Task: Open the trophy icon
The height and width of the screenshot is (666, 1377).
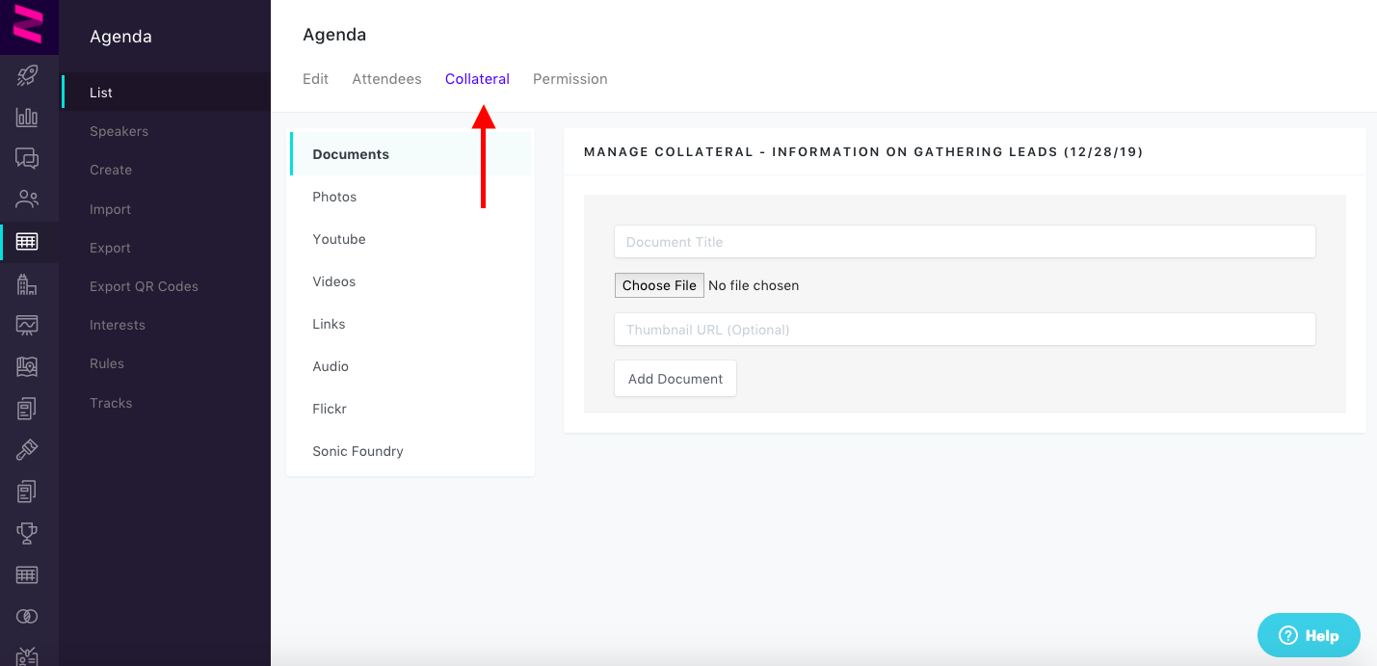Action: point(27,532)
